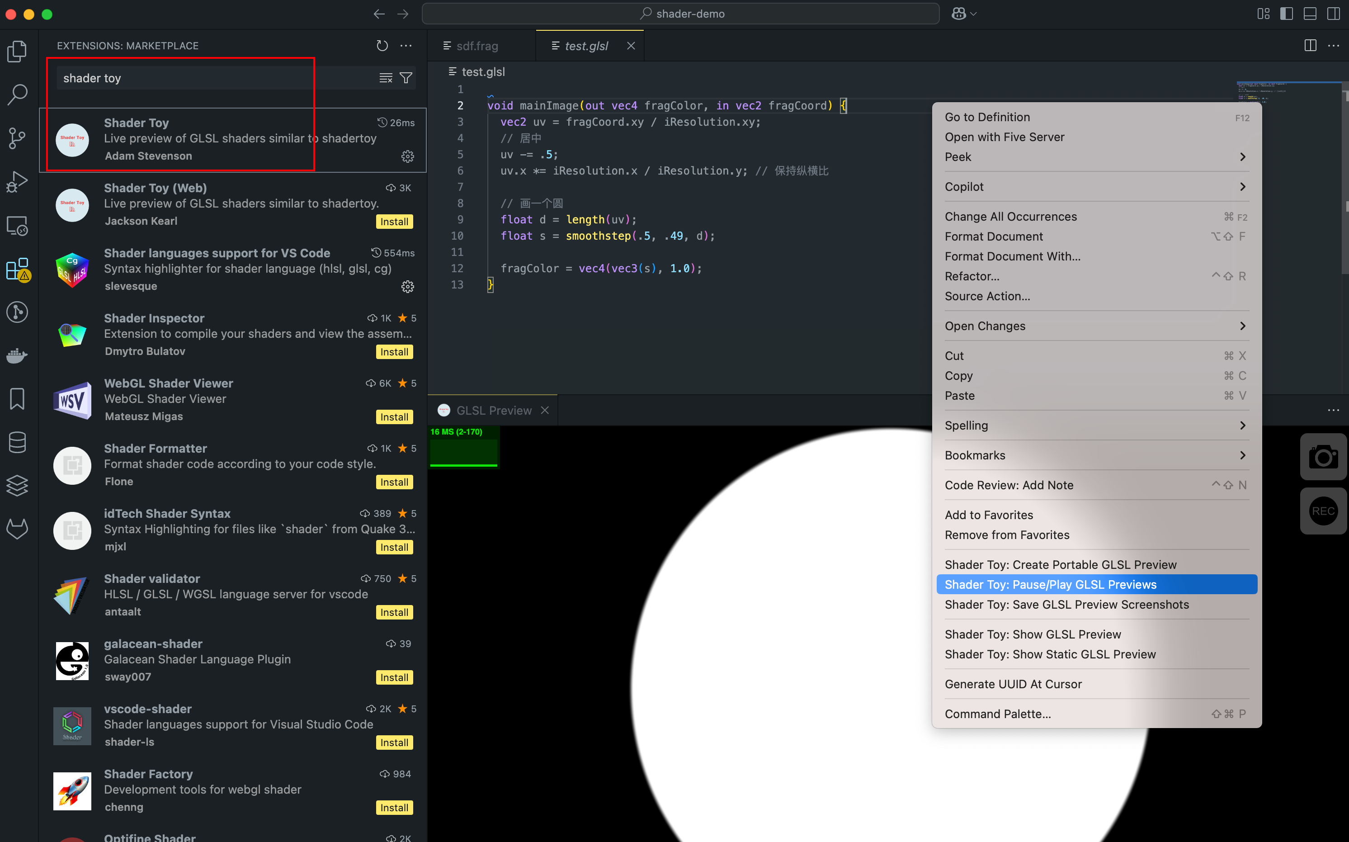Expand the Peek submenu
This screenshot has width=1349, height=842.
(1096, 157)
